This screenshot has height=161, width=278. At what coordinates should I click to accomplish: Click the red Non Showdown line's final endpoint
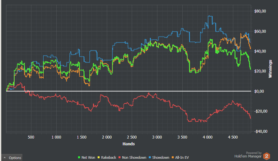pyautogui.click(x=251, y=118)
